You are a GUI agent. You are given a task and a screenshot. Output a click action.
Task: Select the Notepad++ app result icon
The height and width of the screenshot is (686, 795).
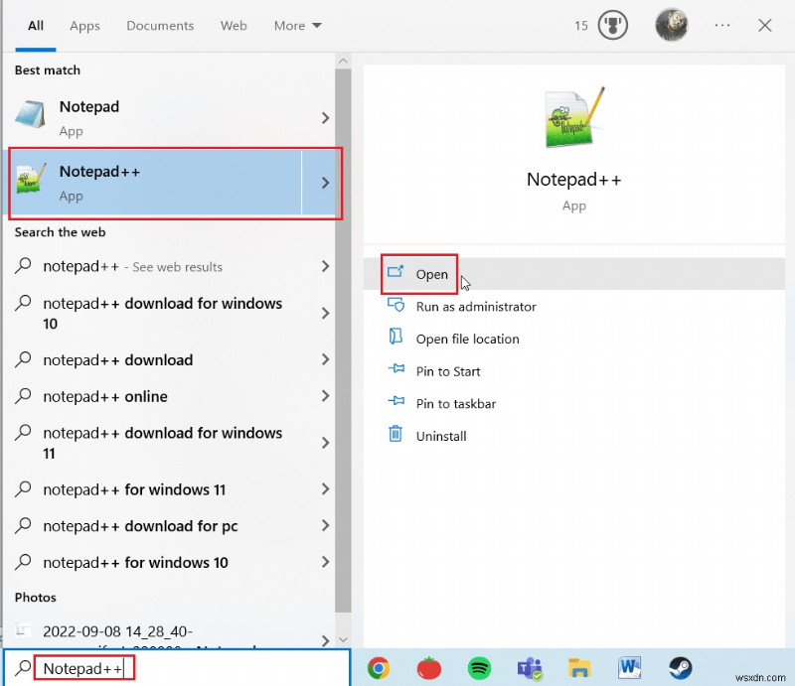[x=31, y=180]
